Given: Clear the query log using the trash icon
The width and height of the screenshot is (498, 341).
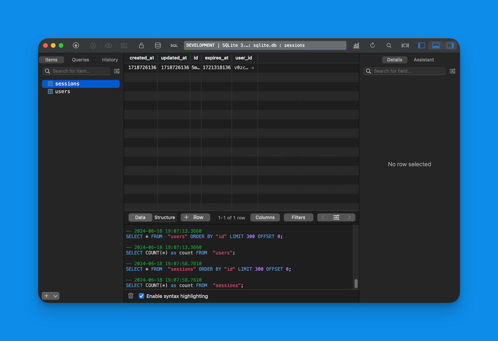Looking at the screenshot, I should point(131,296).
